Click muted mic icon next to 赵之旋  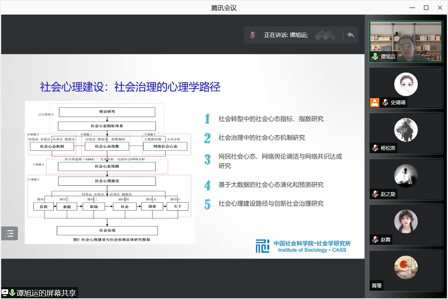click(x=375, y=194)
